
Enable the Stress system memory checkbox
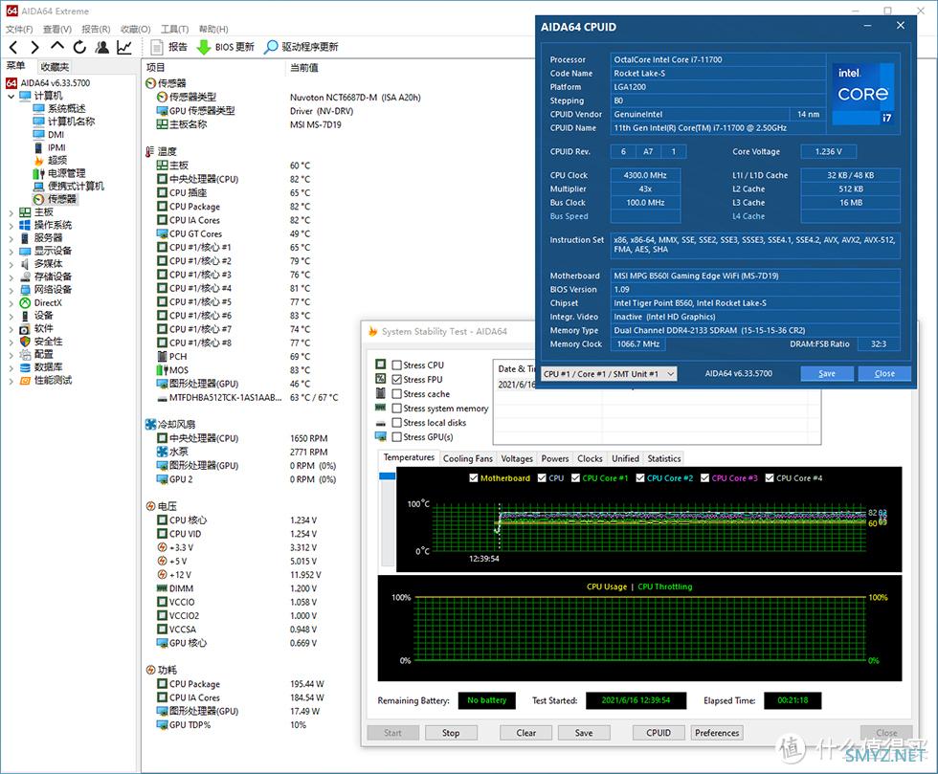[x=396, y=408]
